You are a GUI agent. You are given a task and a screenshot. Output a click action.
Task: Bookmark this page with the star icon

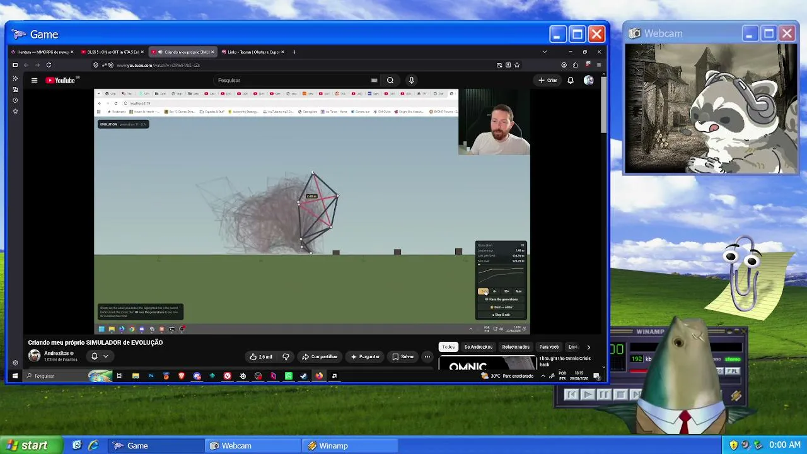pyautogui.click(x=517, y=65)
